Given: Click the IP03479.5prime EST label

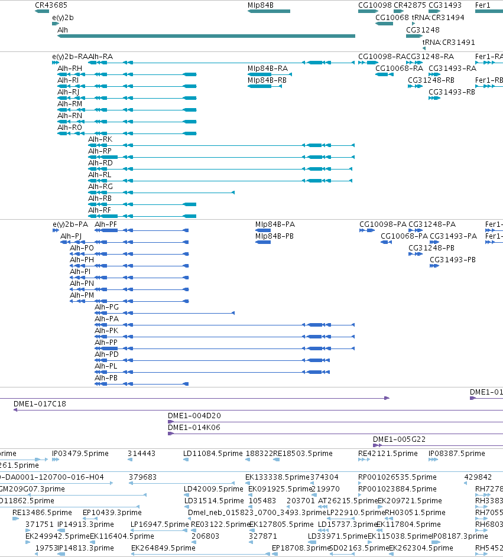Looking at the screenshot, I should pos(80,454).
